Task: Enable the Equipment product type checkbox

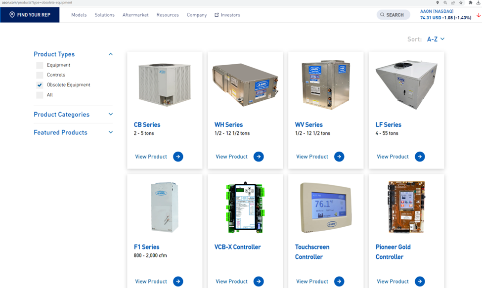Action: [39, 65]
